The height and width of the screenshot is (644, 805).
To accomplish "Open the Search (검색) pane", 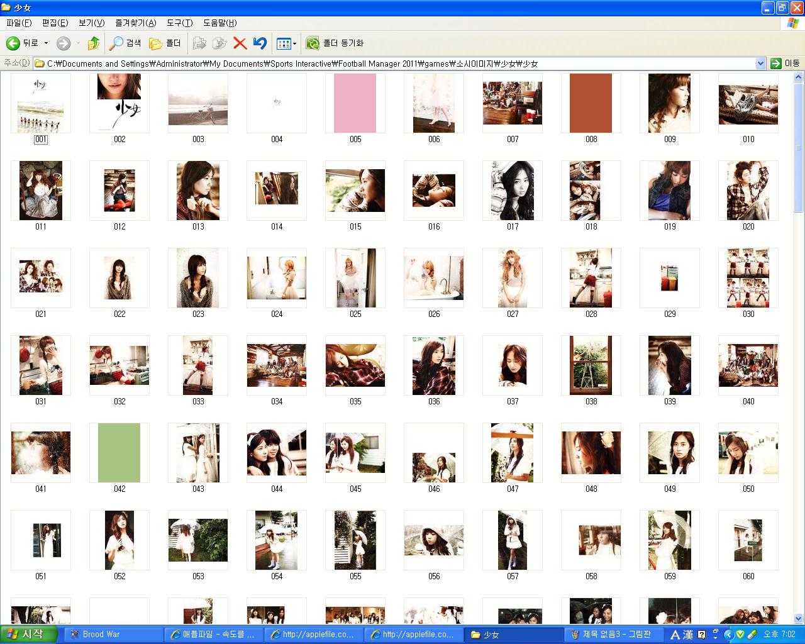I will coord(125,43).
